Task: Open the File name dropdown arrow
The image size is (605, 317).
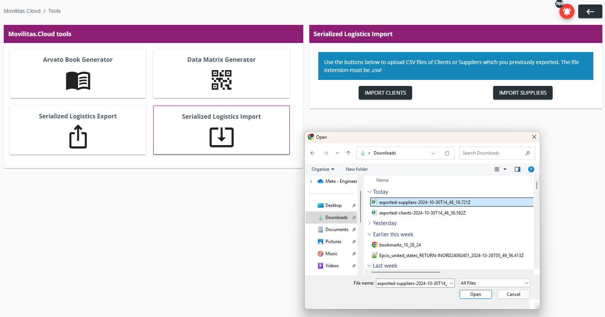Action: click(451, 283)
